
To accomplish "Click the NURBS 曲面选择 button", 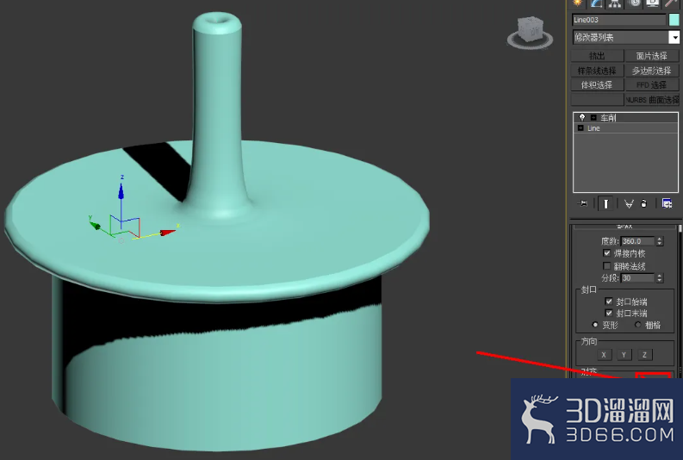I will coord(652,100).
